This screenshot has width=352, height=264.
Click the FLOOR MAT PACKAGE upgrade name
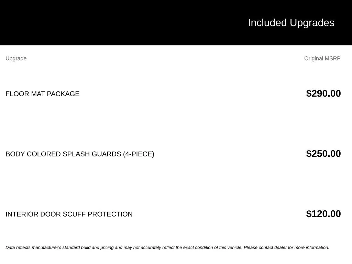42,94
